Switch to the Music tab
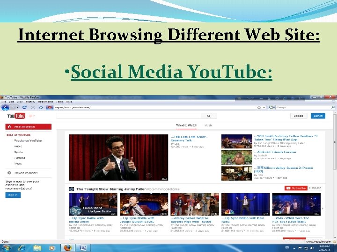Viewport: 337px width, 252px height. 208,126
